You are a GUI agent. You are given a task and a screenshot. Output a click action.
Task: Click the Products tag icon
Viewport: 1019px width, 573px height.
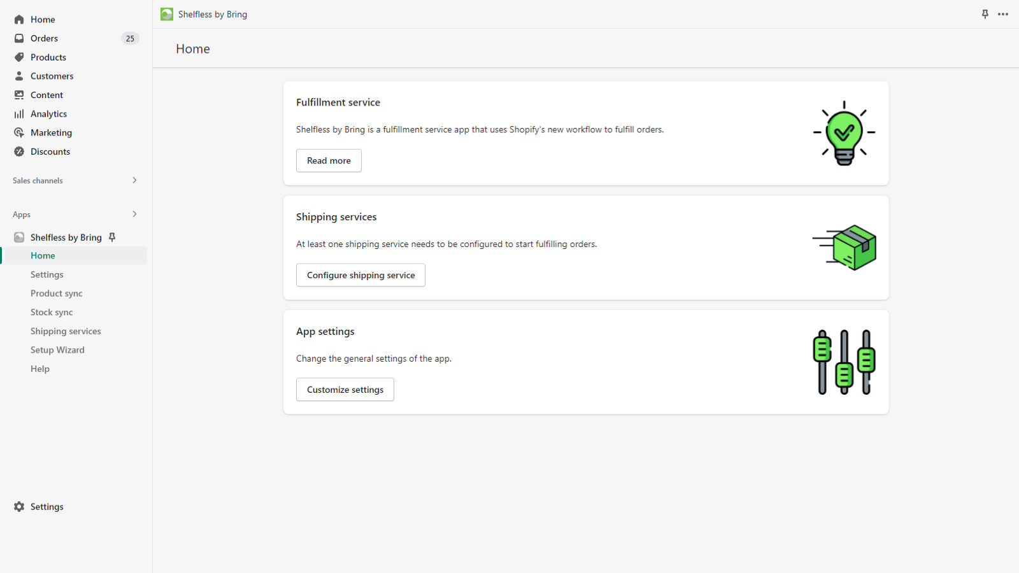19,57
